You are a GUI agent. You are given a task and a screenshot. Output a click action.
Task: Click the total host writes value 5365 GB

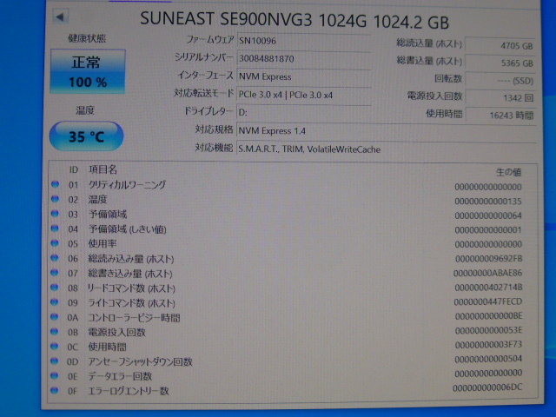[x=500, y=63]
